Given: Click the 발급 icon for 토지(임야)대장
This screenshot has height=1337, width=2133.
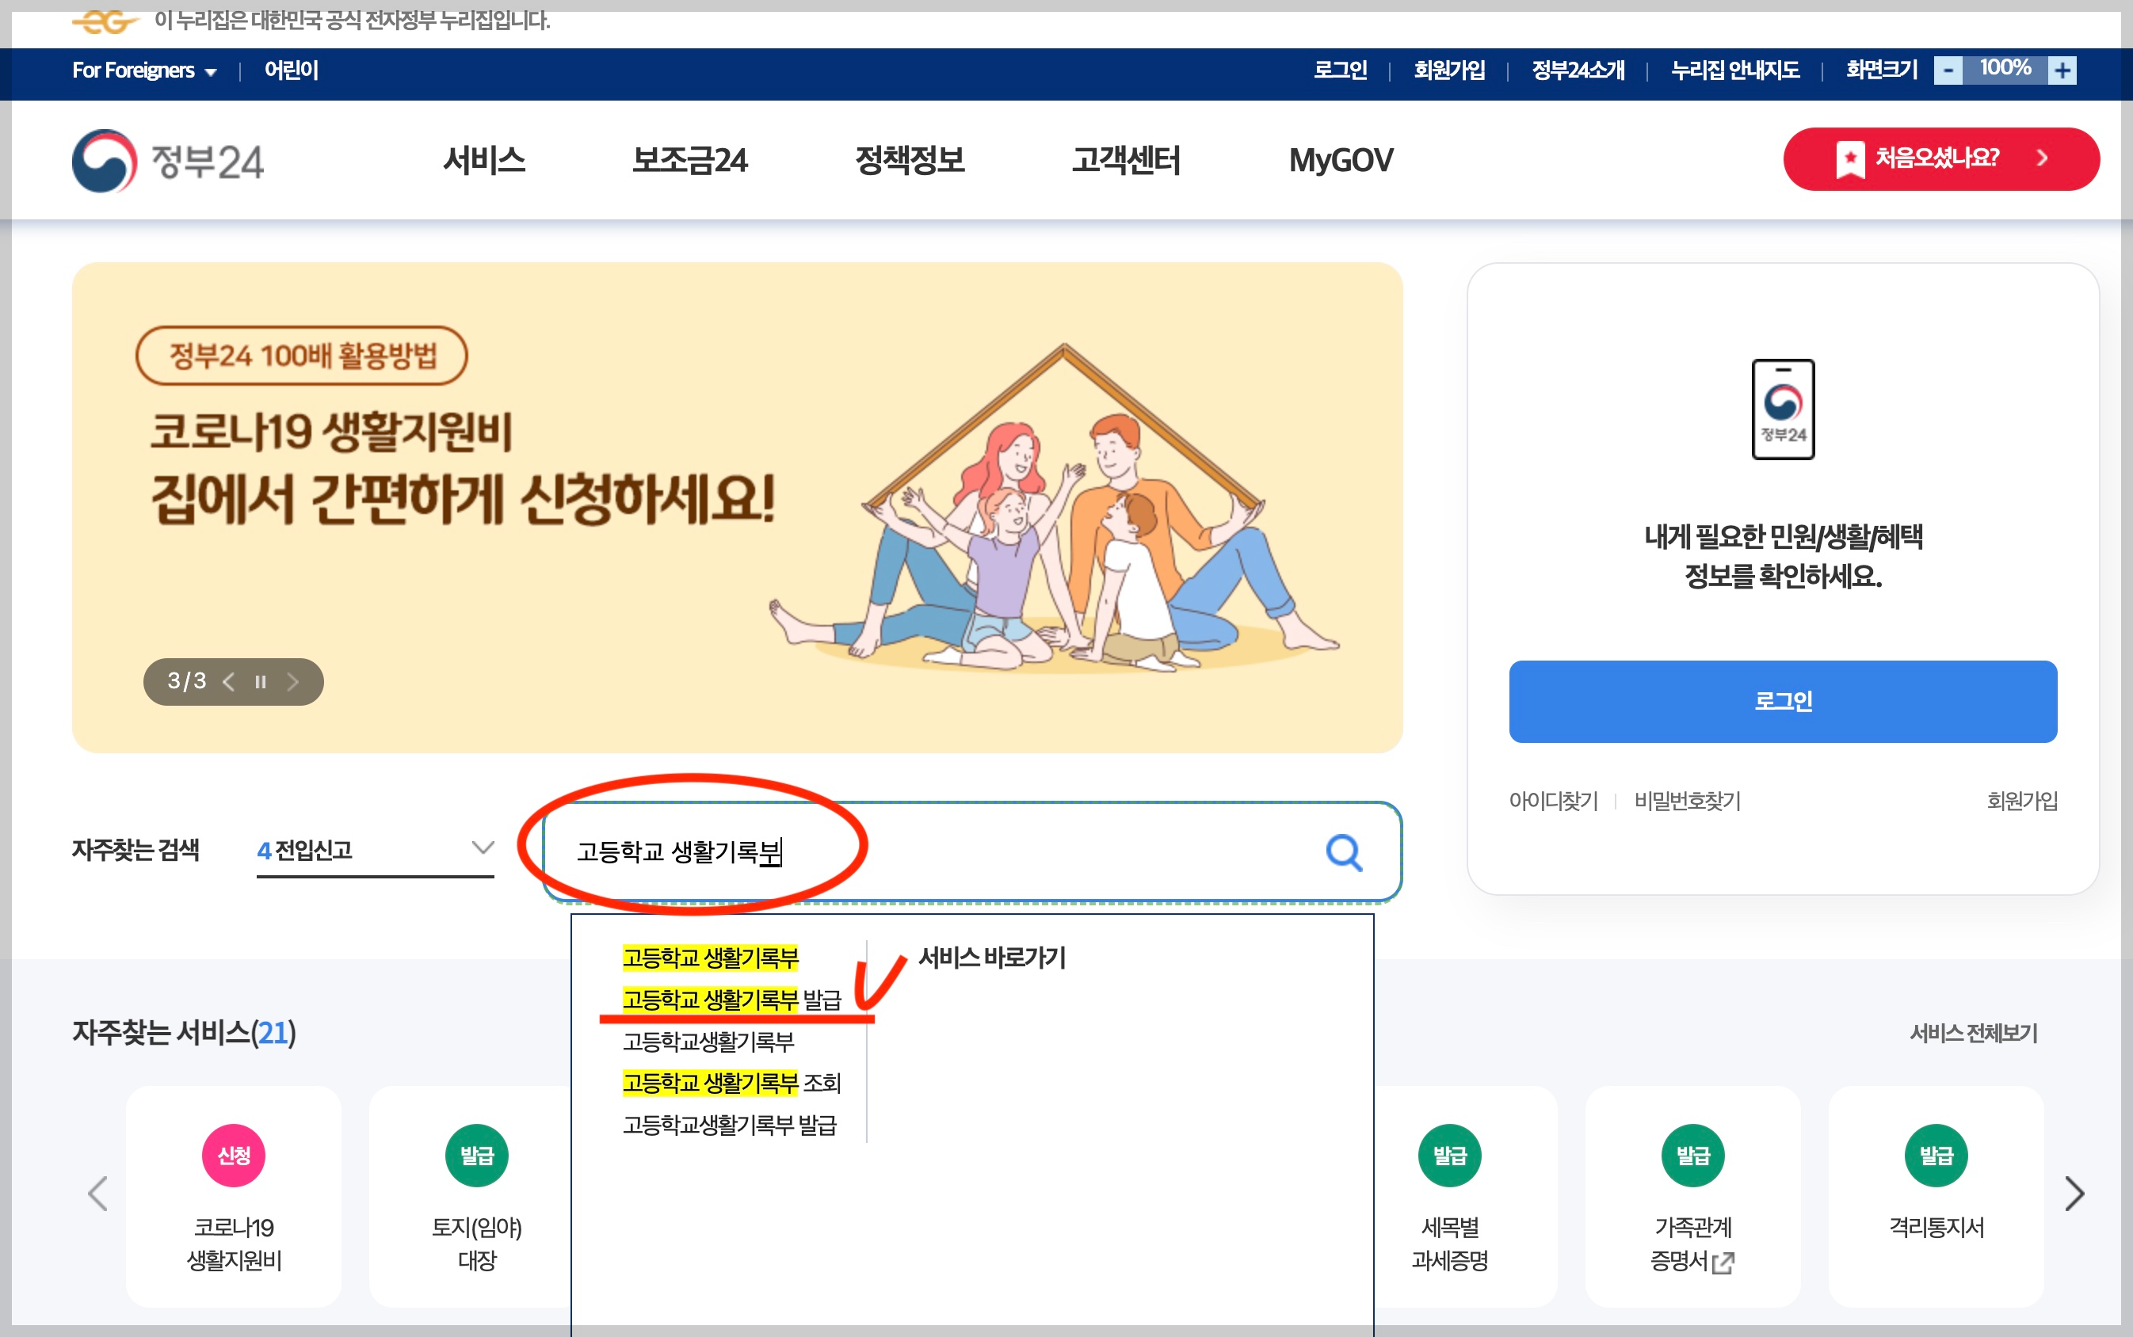Looking at the screenshot, I should pos(477,1155).
